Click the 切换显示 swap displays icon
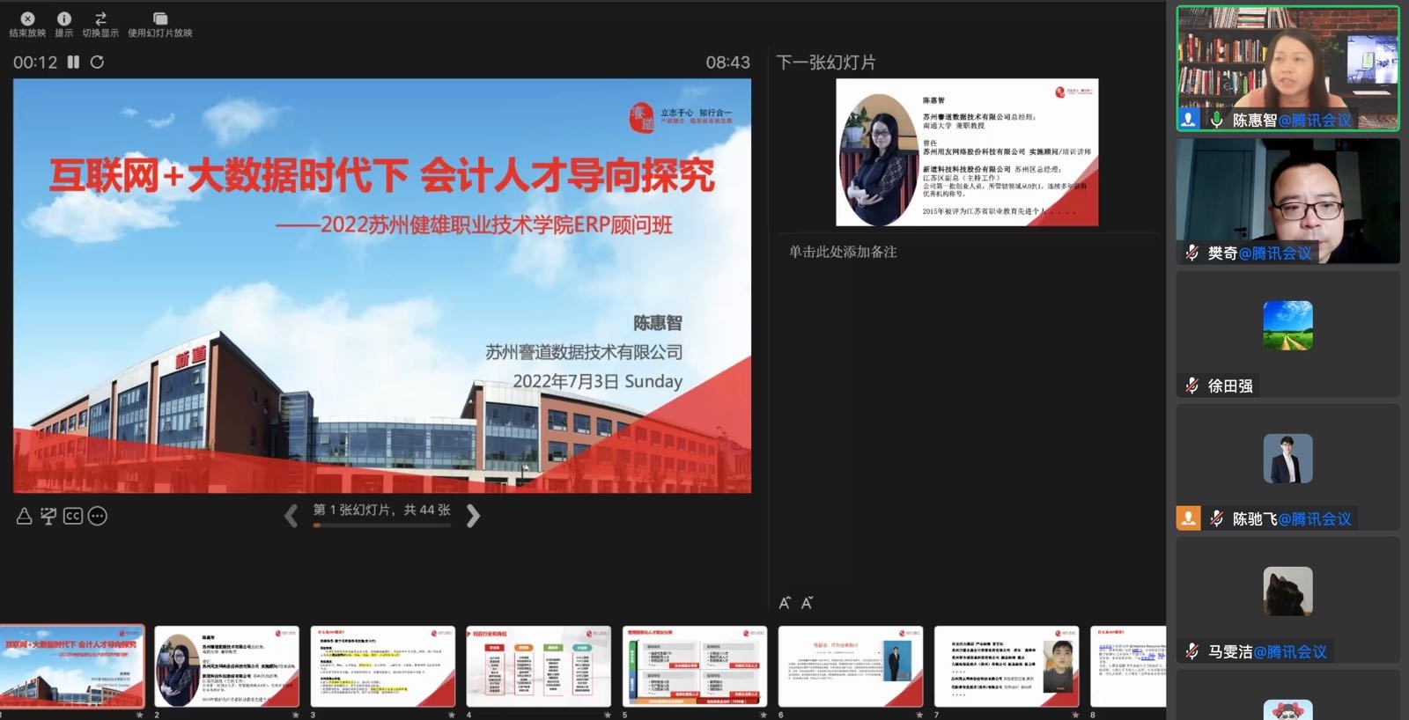This screenshot has height=720, width=1409. tap(100, 18)
